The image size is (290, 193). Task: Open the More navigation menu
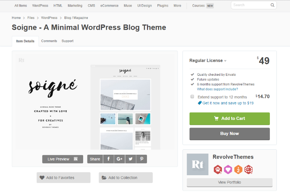coord(177,5)
